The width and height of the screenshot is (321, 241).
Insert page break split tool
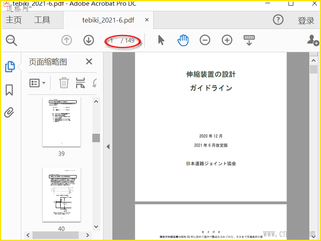tap(80, 83)
